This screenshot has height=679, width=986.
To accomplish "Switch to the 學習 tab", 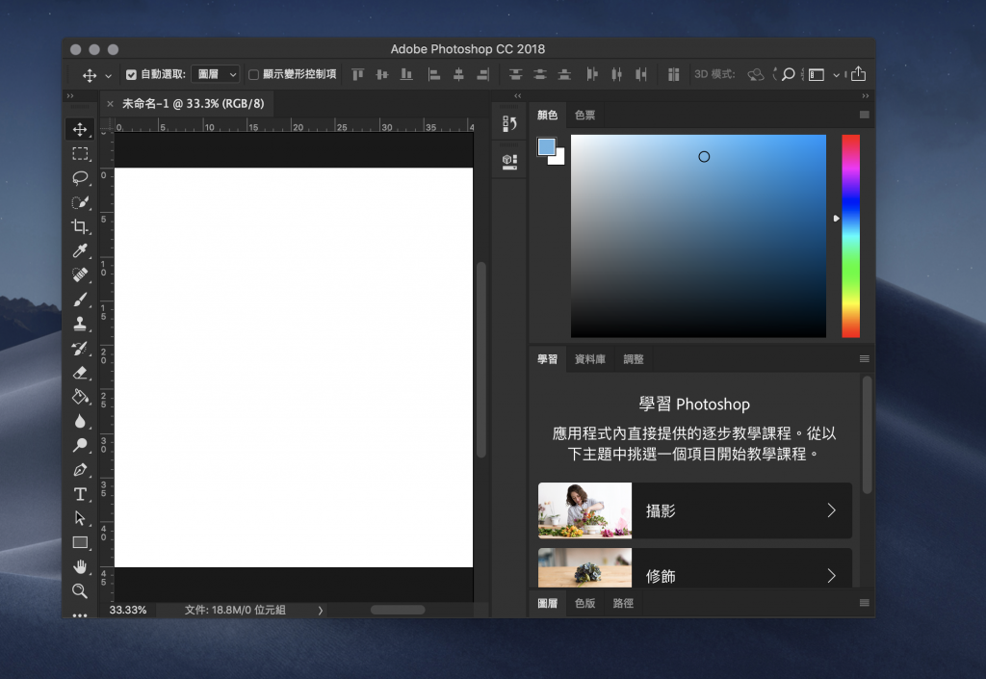I will click(547, 359).
